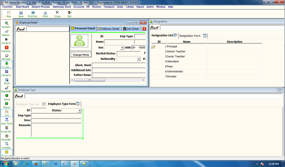
Task: Open the Fee Account sidebar icon
Action: pyautogui.click(x=7, y=49)
